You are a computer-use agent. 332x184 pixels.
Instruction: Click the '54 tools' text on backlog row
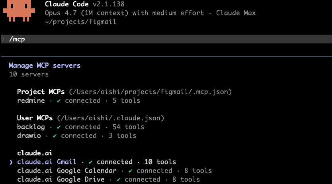click(x=128, y=127)
